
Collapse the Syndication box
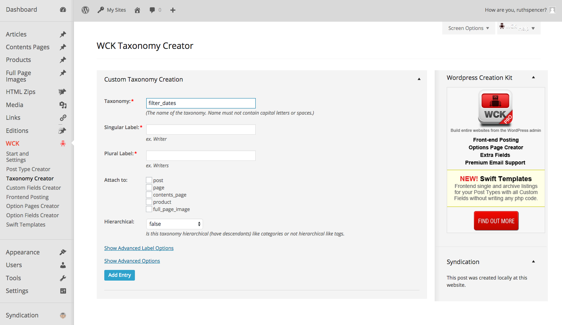[x=533, y=262]
